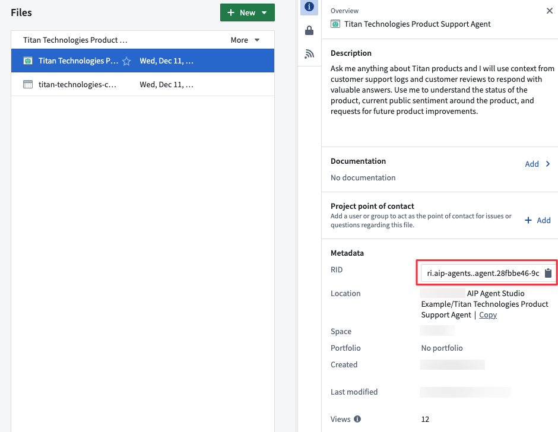Select the Overview info tab in the sidebar
This screenshot has width=558, height=432.
point(309,7)
